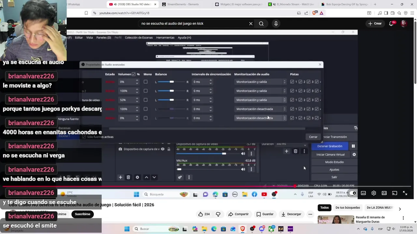Clear the YouTube search query
Screen dimensions: 417x234
(x=251, y=23)
